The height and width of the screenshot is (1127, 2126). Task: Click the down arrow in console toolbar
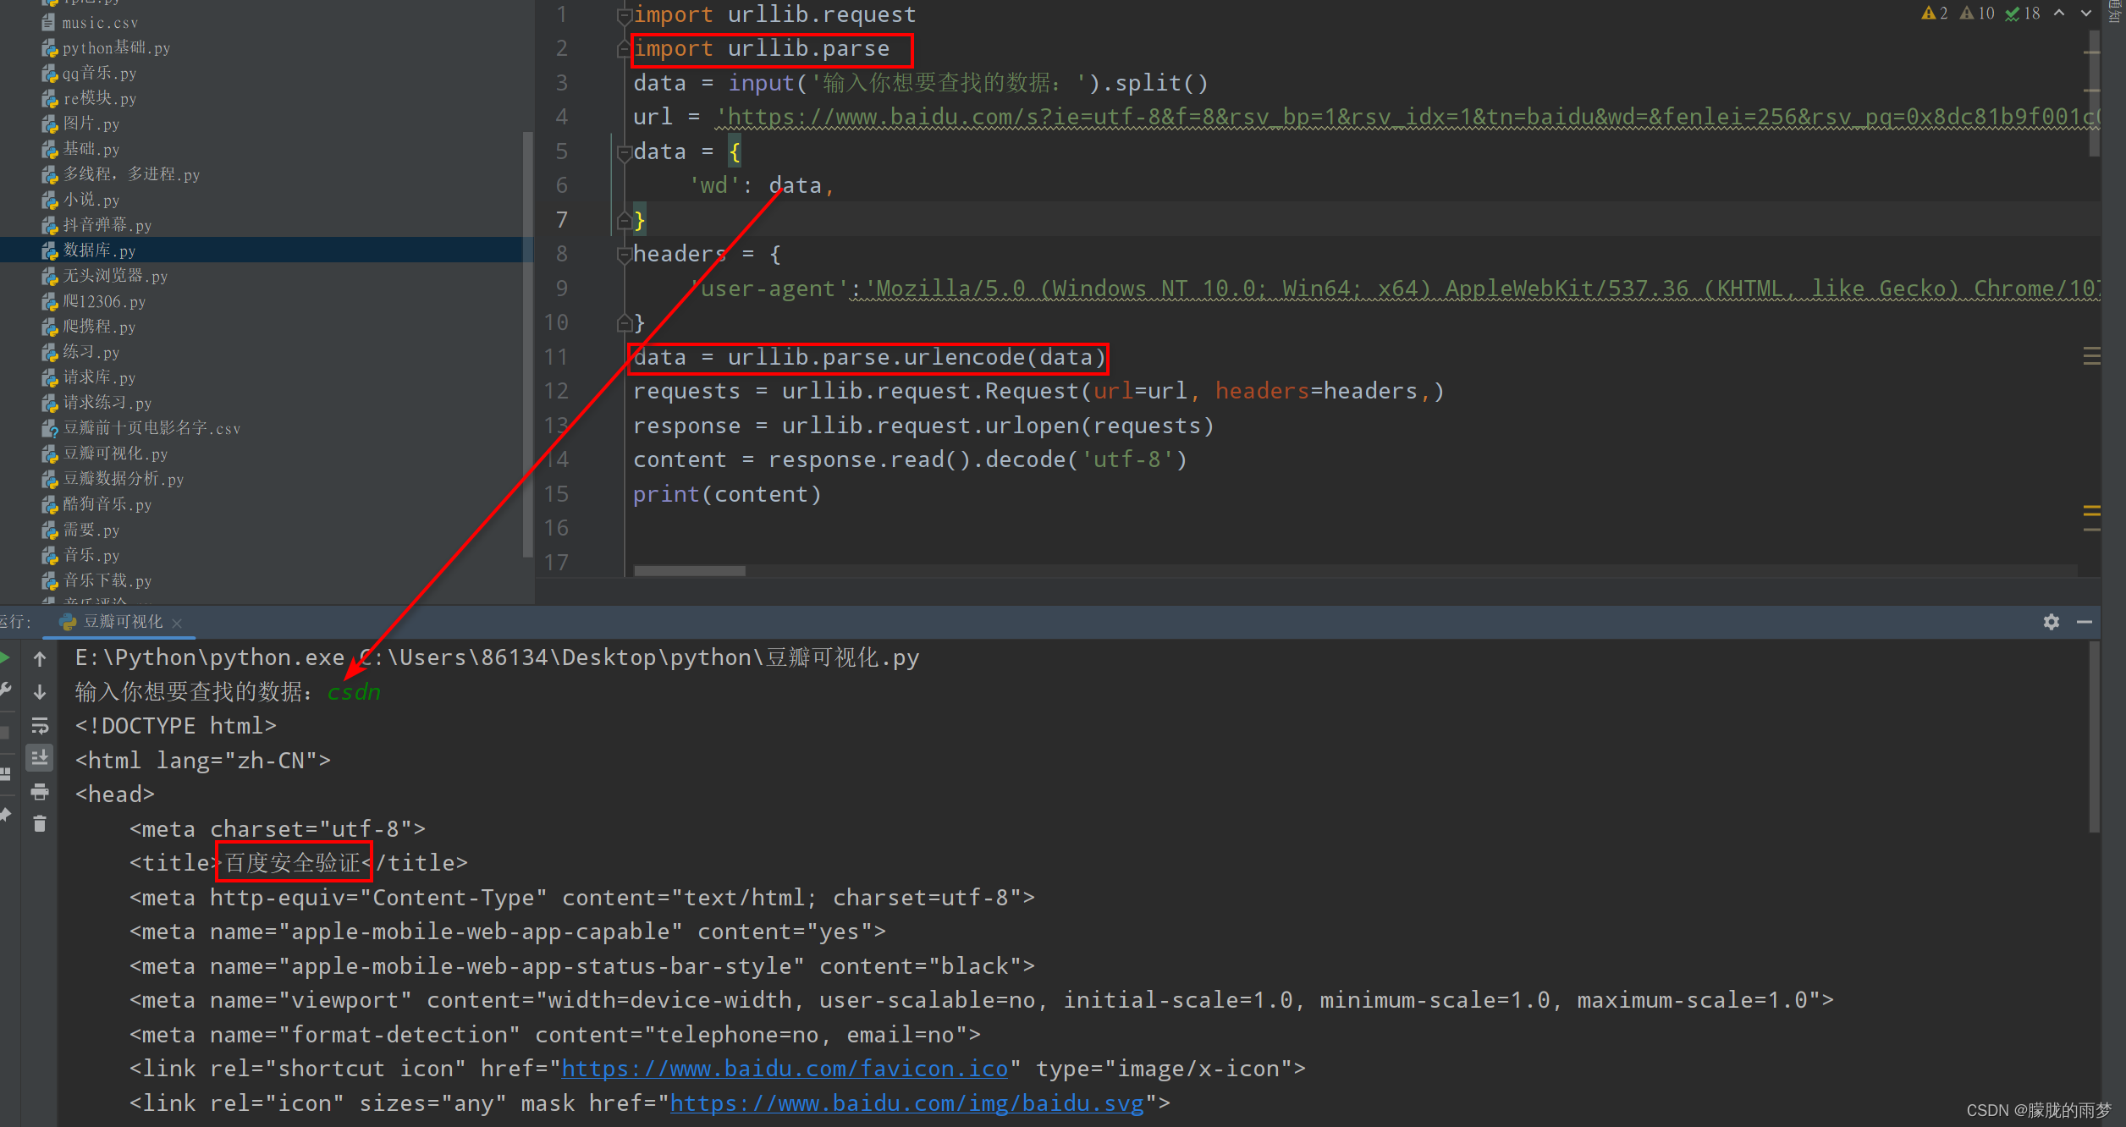point(40,692)
